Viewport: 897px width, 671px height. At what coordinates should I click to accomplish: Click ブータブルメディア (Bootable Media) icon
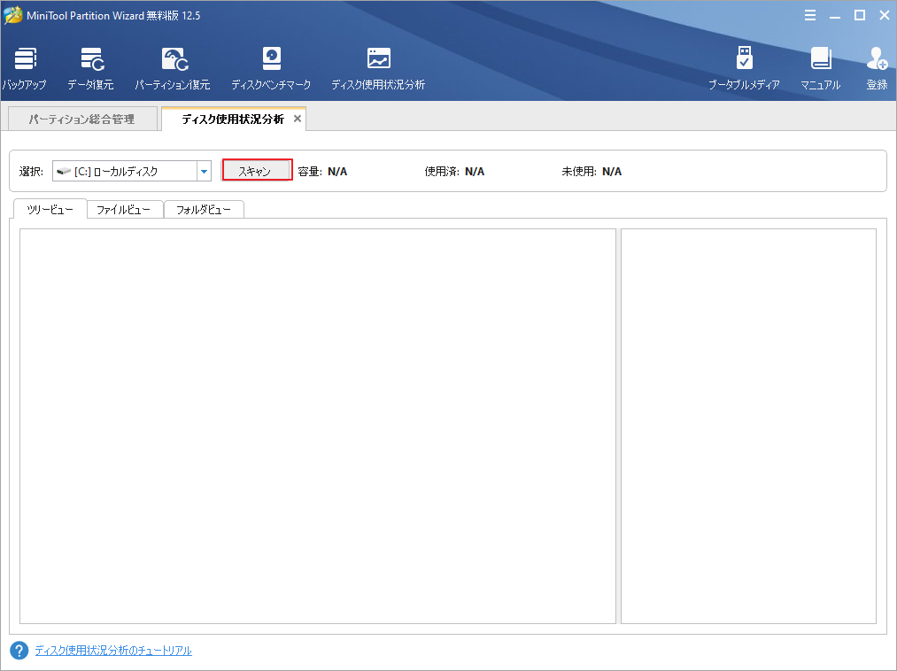point(744,67)
